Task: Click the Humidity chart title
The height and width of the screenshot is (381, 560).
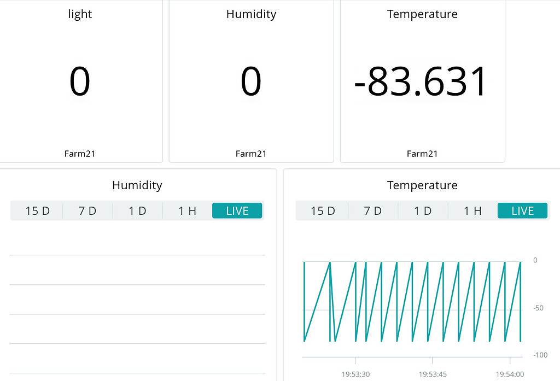Action: click(137, 185)
